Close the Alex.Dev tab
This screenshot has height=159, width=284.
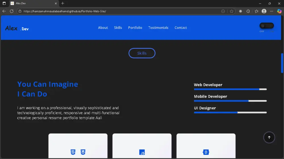56,3
